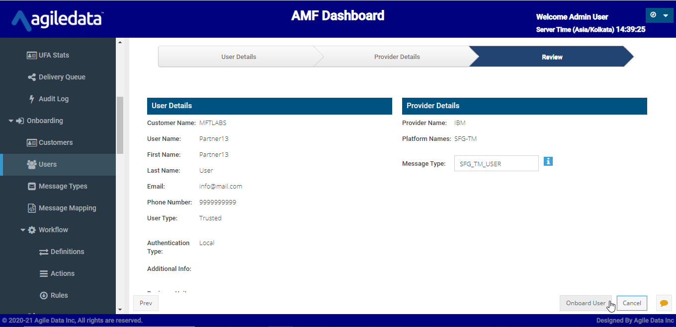Go to the User Details step
The height and width of the screenshot is (327, 676).
pyautogui.click(x=239, y=57)
